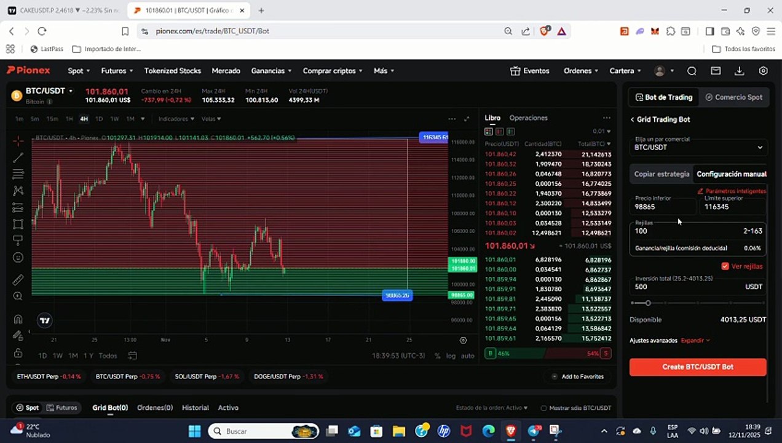
Task: Click Create BTC/USDT Bot button
Action: [698, 367]
